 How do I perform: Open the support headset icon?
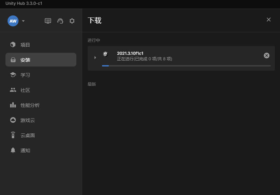click(60, 21)
